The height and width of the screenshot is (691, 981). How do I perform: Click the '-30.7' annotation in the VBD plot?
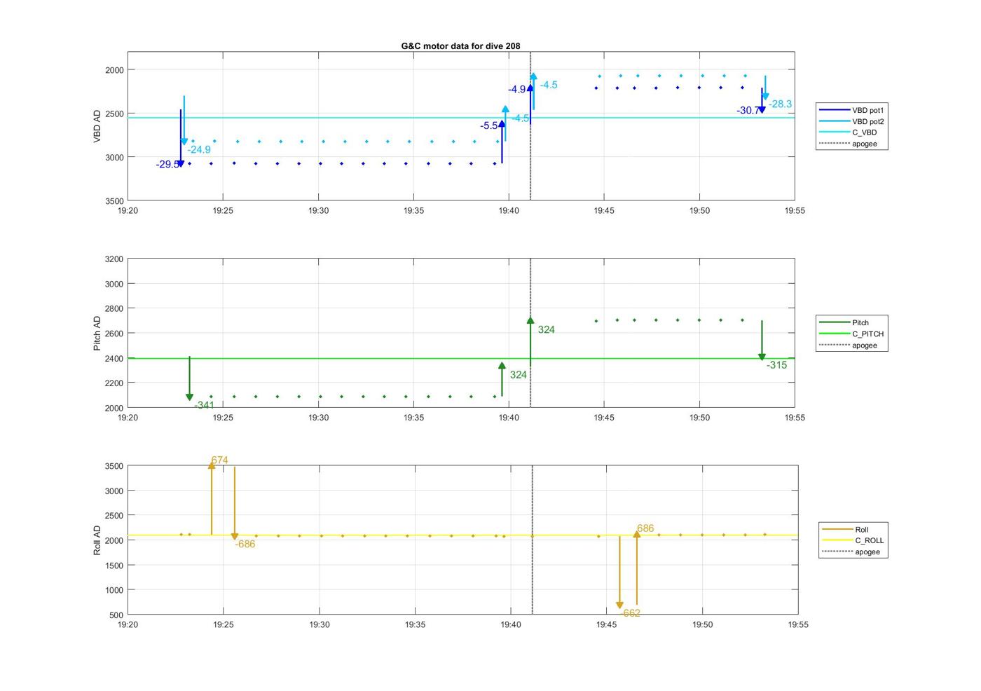pos(748,111)
